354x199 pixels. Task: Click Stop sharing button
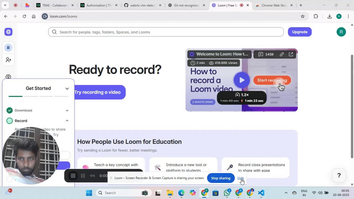[x=221, y=178]
